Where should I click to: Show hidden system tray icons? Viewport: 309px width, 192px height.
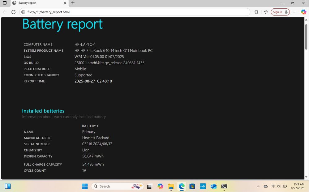pyautogui.click(x=258, y=186)
